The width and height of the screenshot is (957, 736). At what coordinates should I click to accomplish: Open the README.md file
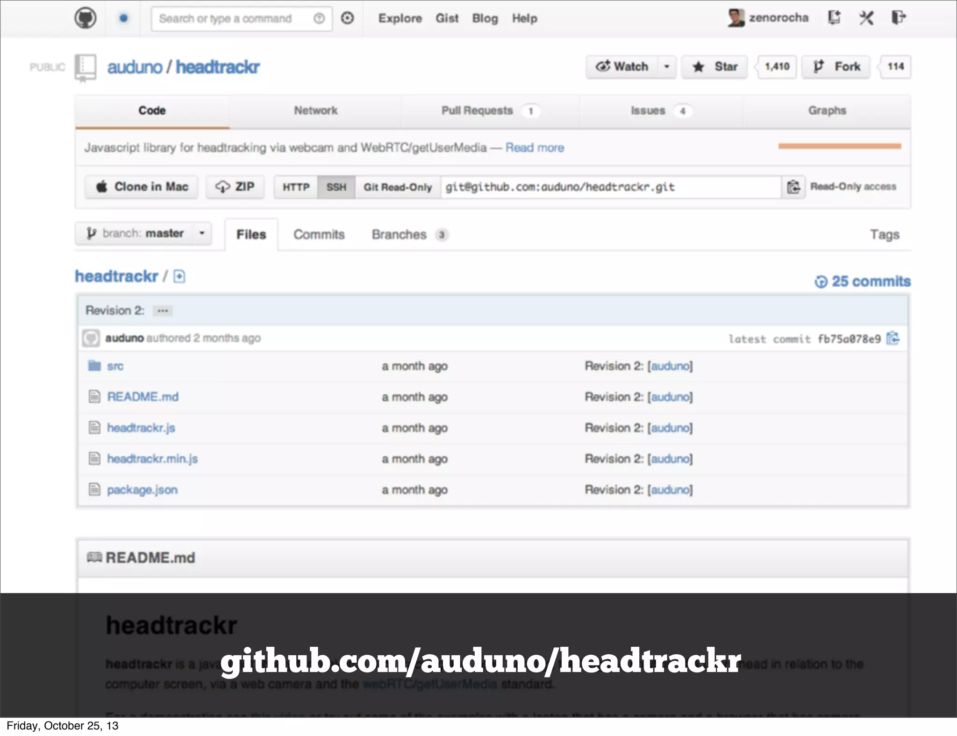click(x=143, y=396)
